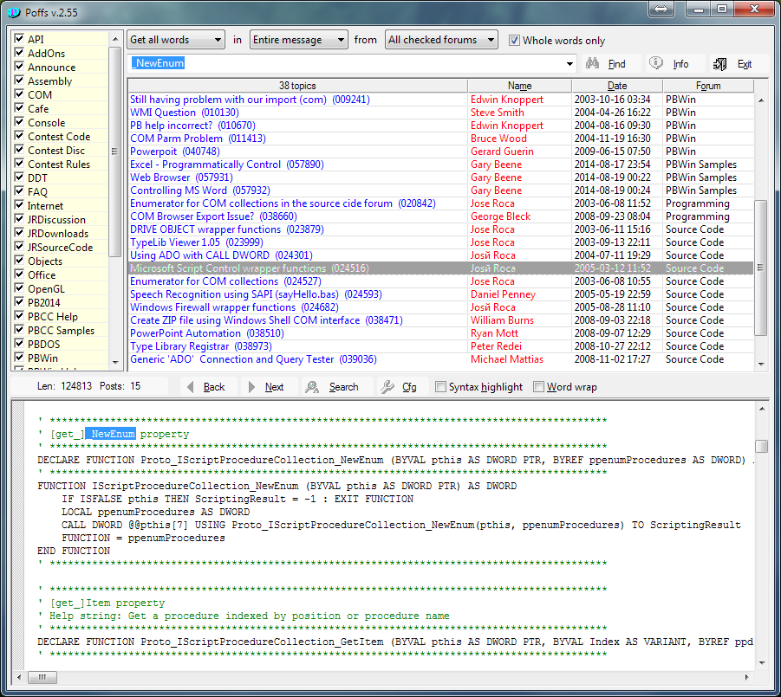Click the Exit icon button
The image size is (781, 697).
[720, 63]
